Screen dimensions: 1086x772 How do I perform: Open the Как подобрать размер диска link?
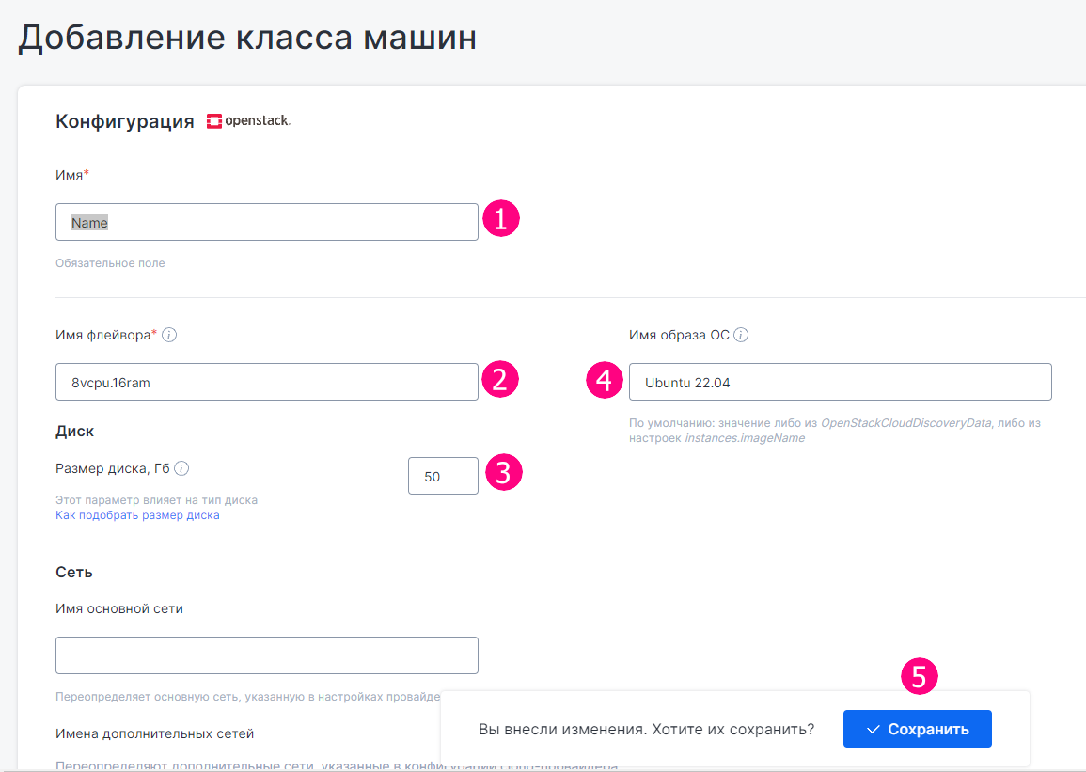click(x=137, y=515)
